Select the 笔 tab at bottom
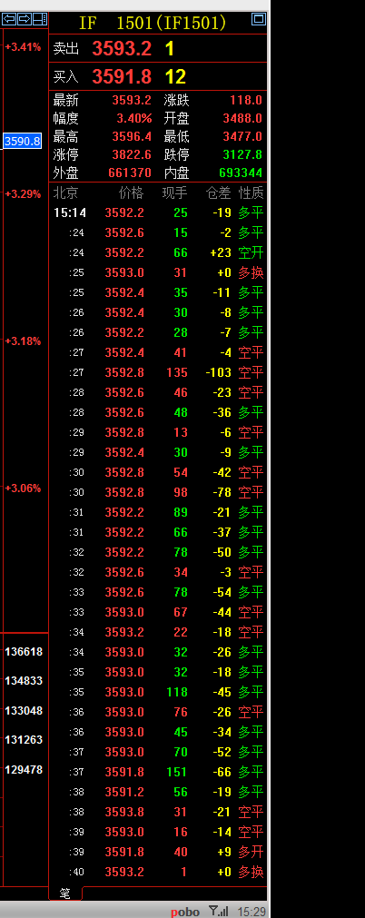The width and height of the screenshot is (365, 918). pos(65,893)
